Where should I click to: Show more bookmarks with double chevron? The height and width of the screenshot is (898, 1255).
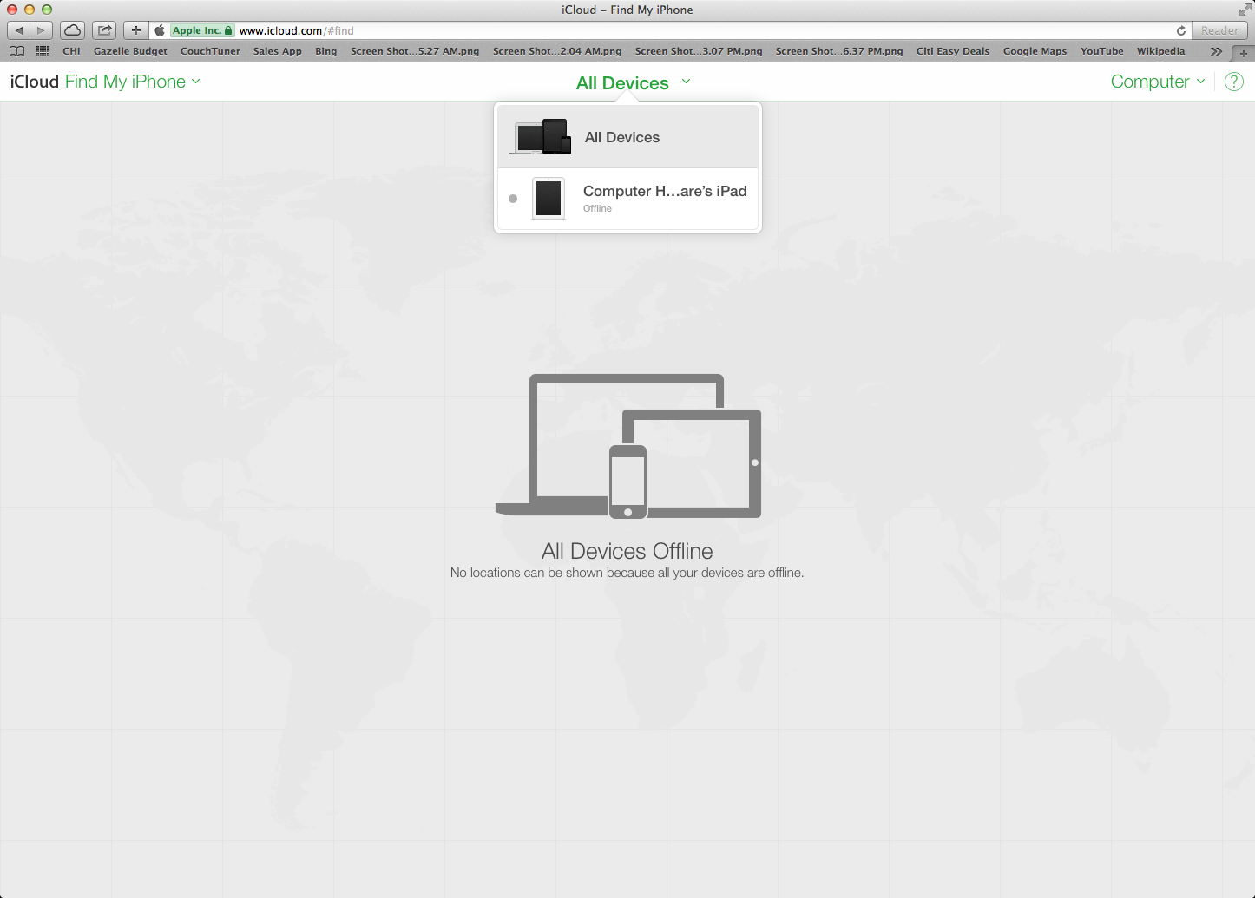click(x=1216, y=51)
